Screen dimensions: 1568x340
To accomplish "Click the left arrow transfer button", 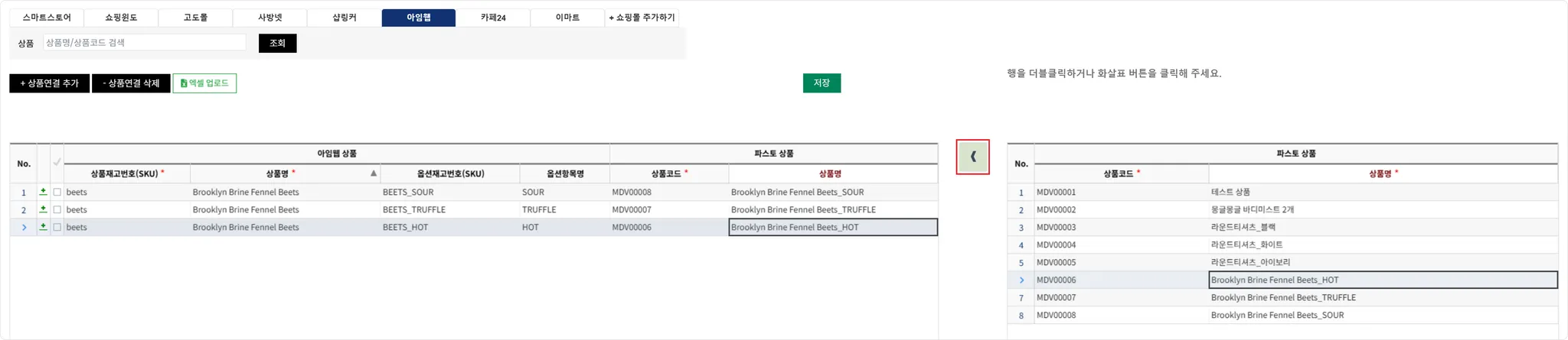I will pos(972,157).
